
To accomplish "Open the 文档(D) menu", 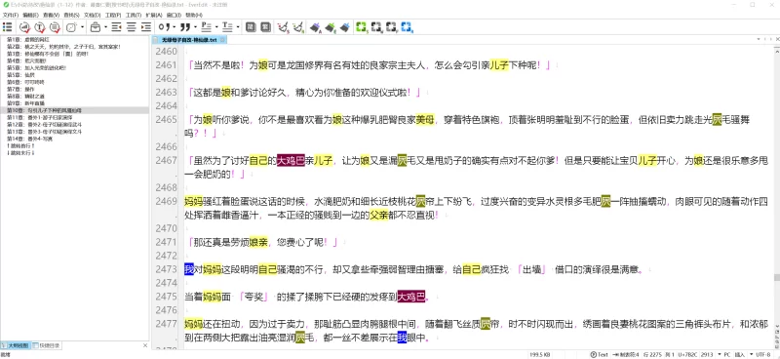I will [93, 15].
